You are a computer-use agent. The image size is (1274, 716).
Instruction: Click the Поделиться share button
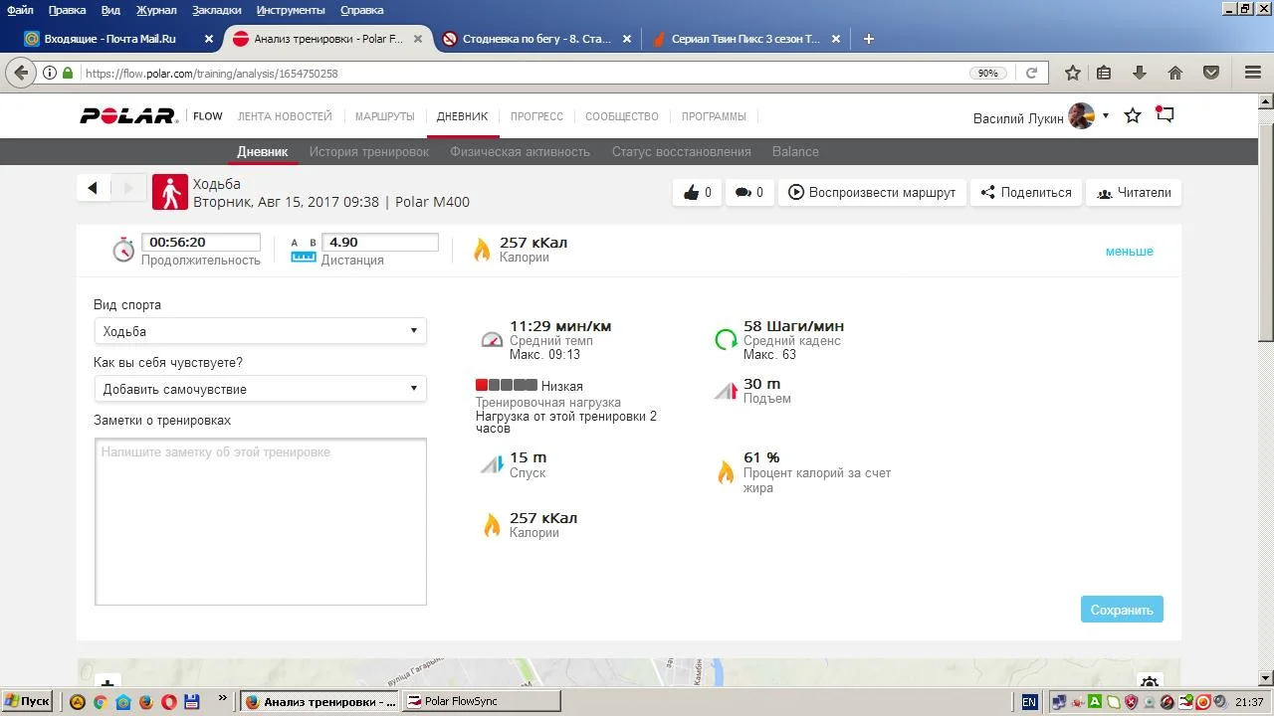pos(1026,193)
